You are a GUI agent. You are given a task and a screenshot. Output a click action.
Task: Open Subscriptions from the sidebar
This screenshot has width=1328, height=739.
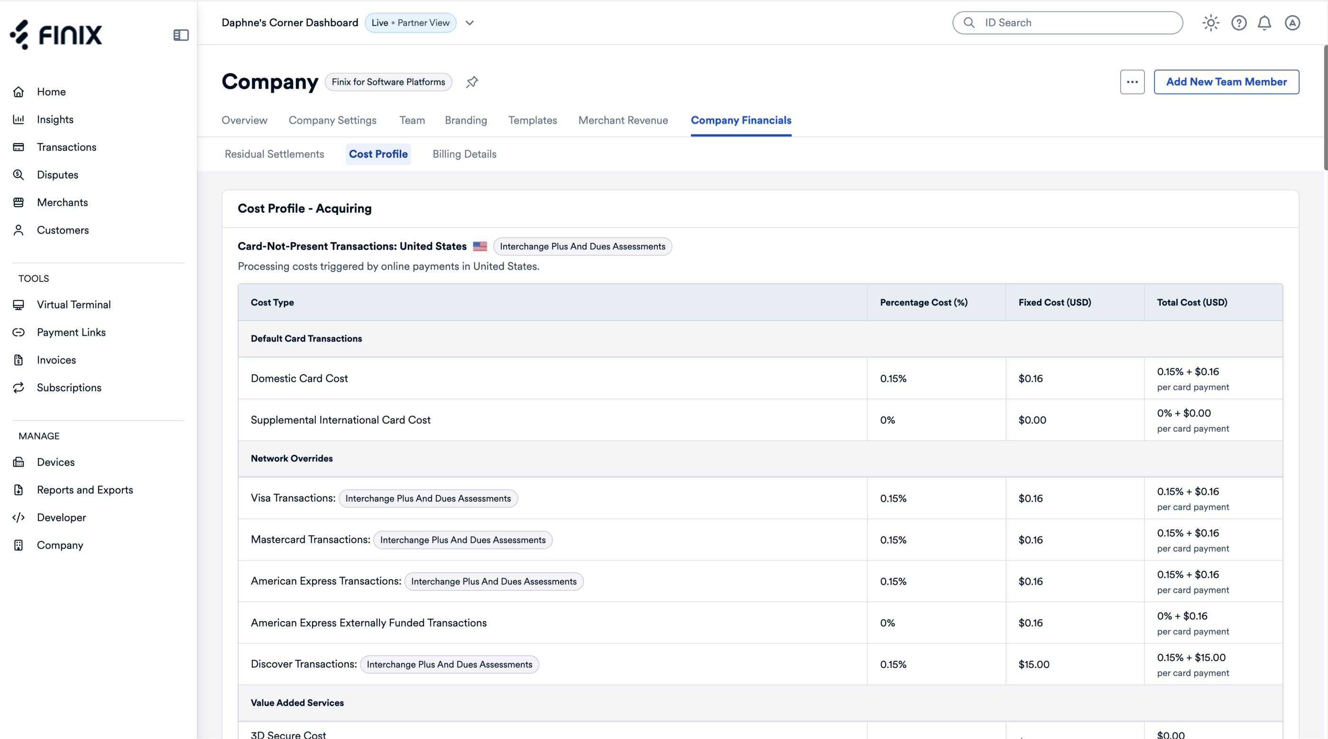coord(69,388)
